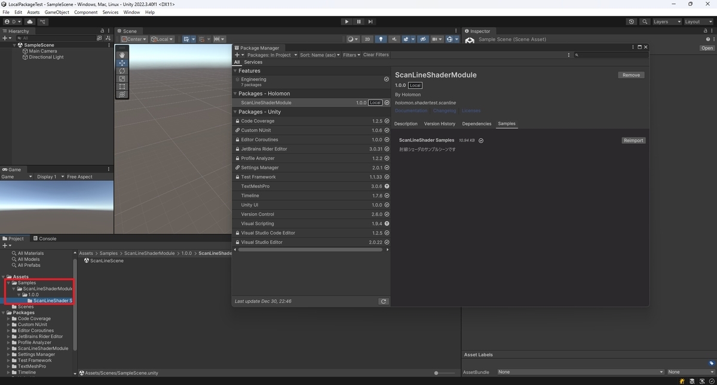The image size is (717, 385).
Task: Switch to the Version History tab
Action: 440,124
